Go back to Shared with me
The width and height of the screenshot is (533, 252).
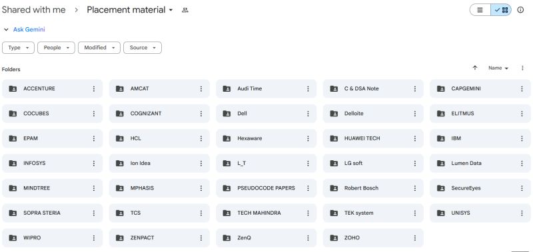click(x=34, y=10)
